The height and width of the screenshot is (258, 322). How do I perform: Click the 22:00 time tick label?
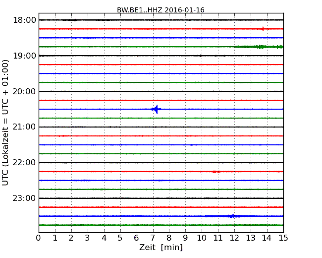point(24,163)
